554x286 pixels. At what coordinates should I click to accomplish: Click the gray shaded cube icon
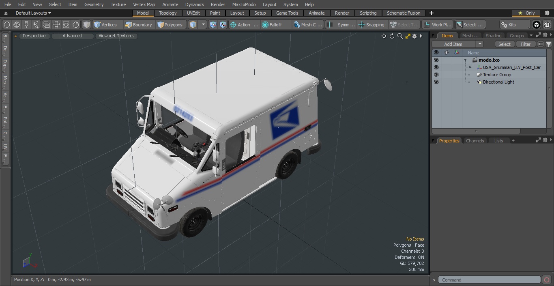(x=86, y=25)
